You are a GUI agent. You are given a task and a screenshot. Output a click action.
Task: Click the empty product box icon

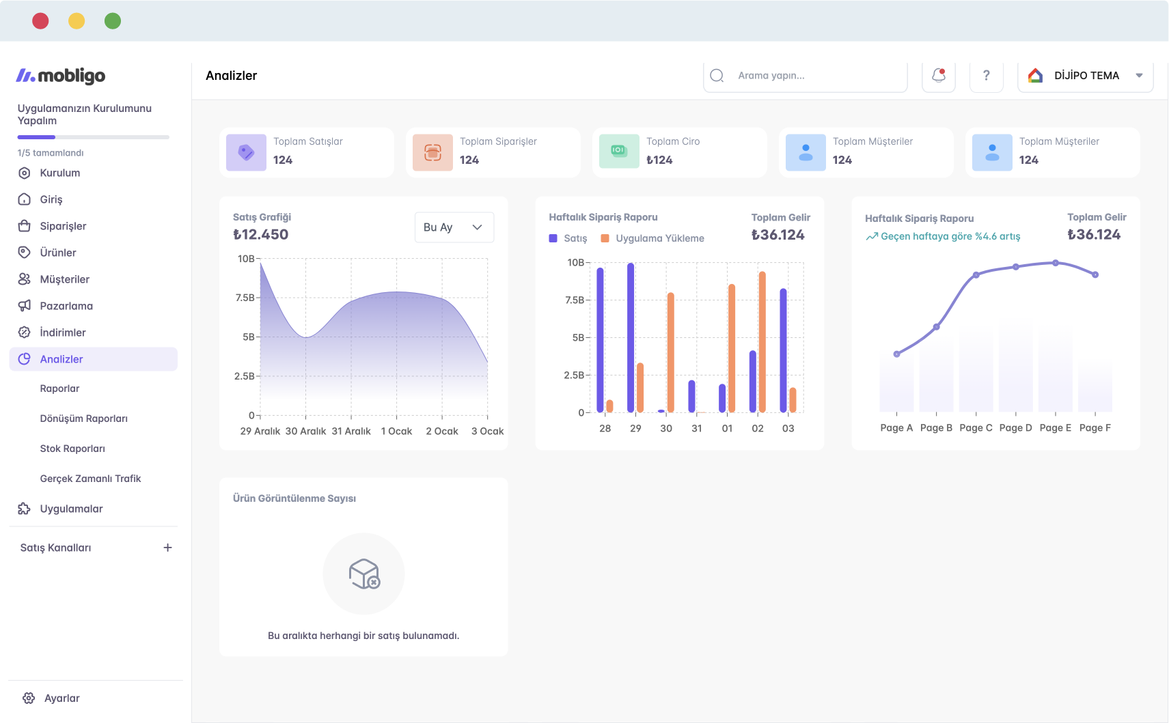click(364, 574)
